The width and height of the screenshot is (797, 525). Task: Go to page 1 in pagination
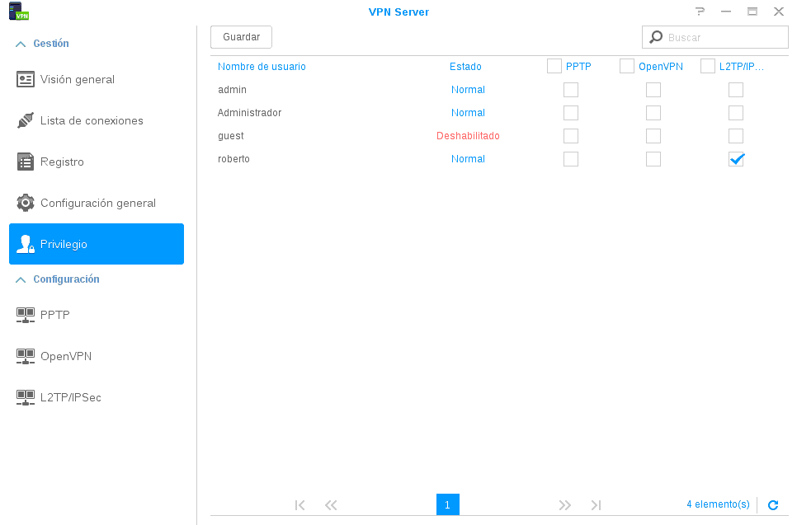click(x=447, y=505)
